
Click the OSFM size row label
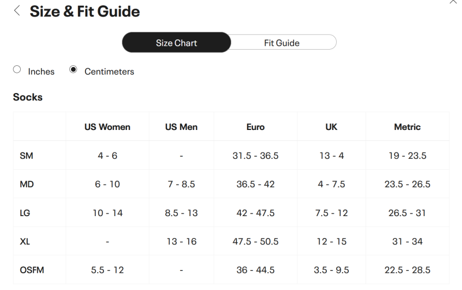click(31, 270)
